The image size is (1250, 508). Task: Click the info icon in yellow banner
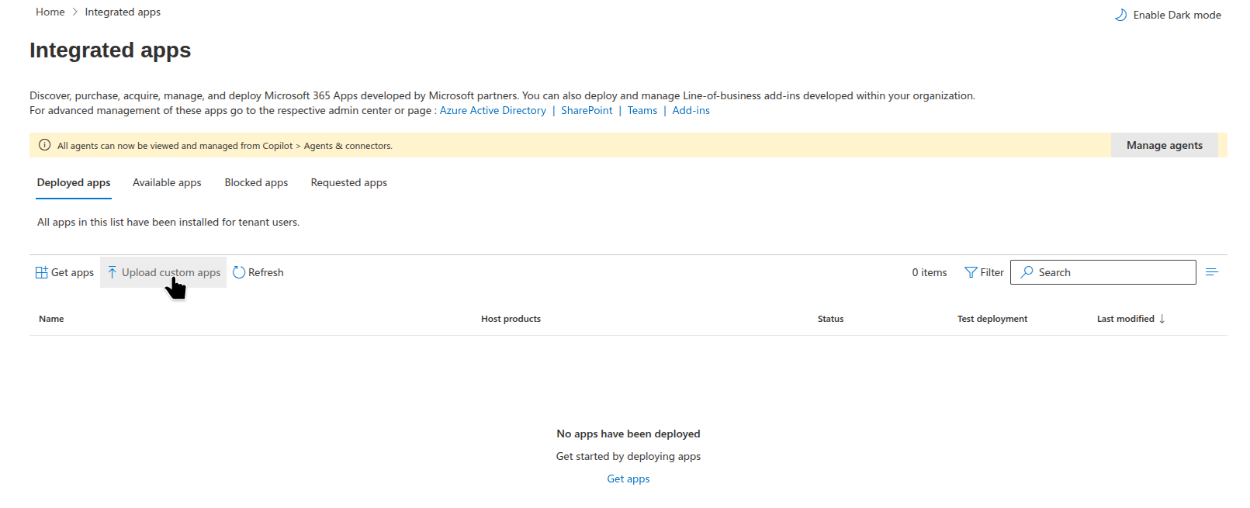pyautogui.click(x=45, y=145)
